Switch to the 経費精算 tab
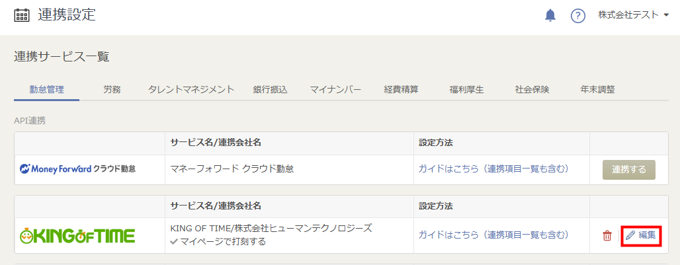The height and width of the screenshot is (265, 680). coord(401,89)
